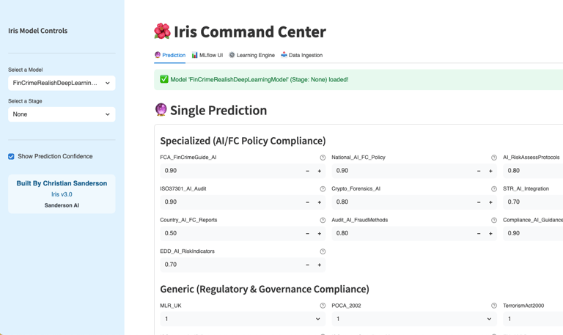
Task: Expand the Select a Stage dropdown
Action: pyautogui.click(x=62, y=114)
